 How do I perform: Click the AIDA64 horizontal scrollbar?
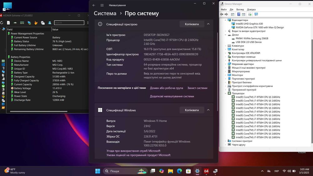(x=38, y=111)
